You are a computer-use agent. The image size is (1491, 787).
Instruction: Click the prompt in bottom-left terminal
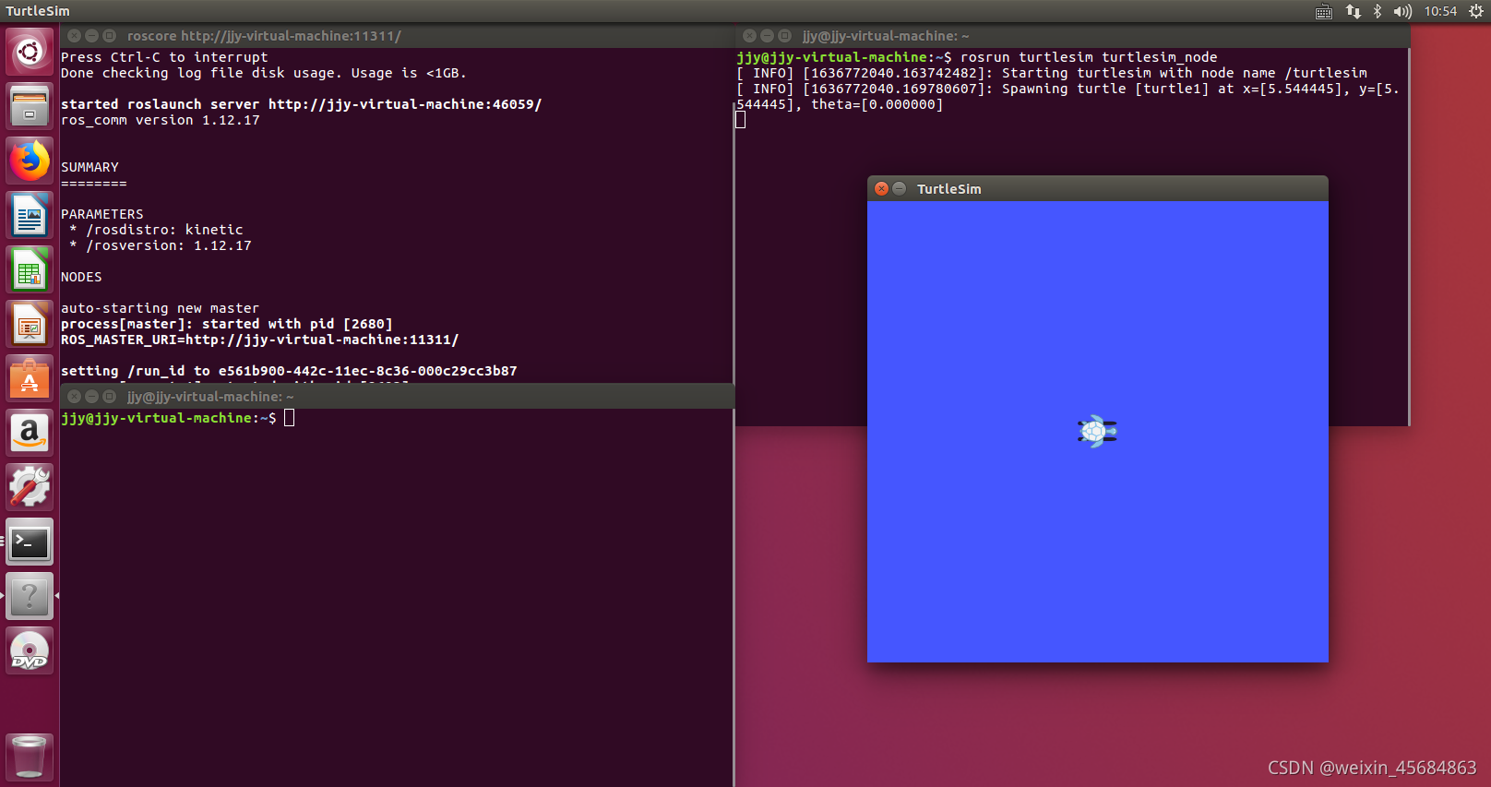(x=169, y=418)
